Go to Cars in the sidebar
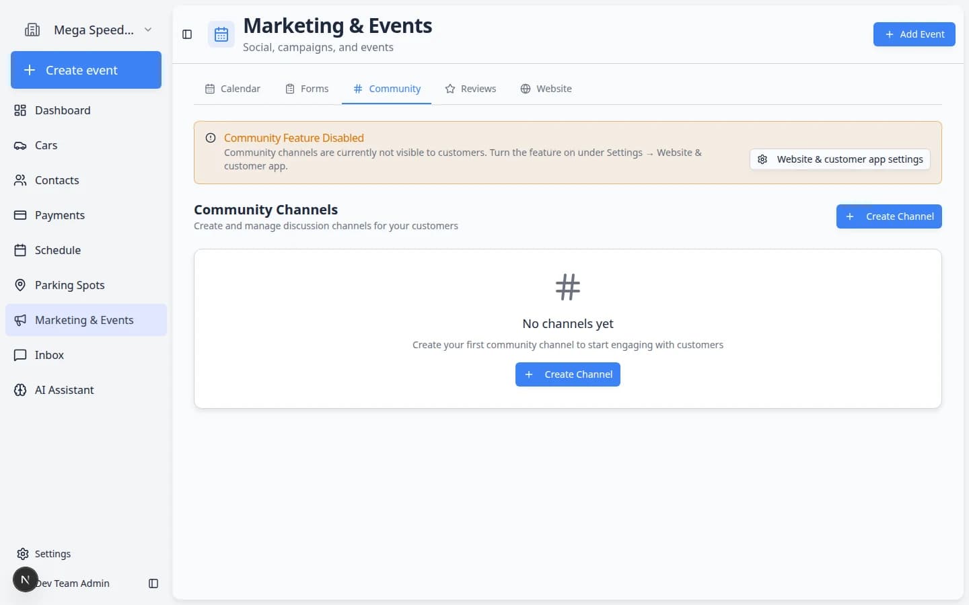The width and height of the screenshot is (969, 605). [86, 145]
